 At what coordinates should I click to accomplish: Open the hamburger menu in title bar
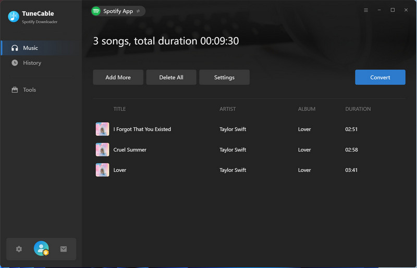[x=366, y=10]
